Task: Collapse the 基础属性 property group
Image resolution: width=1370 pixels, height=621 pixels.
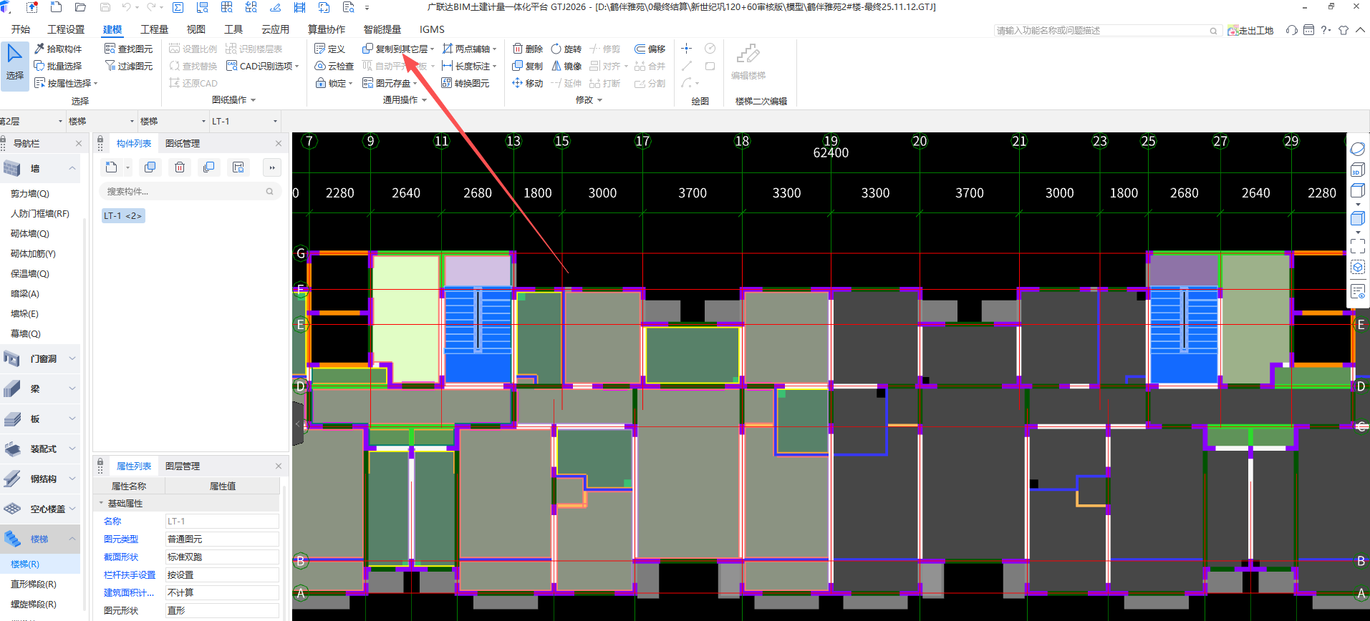Action: click(x=101, y=503)
